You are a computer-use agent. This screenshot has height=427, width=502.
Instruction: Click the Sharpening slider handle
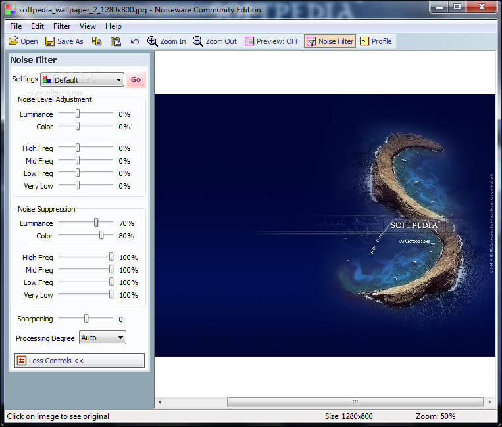[86, 319]
